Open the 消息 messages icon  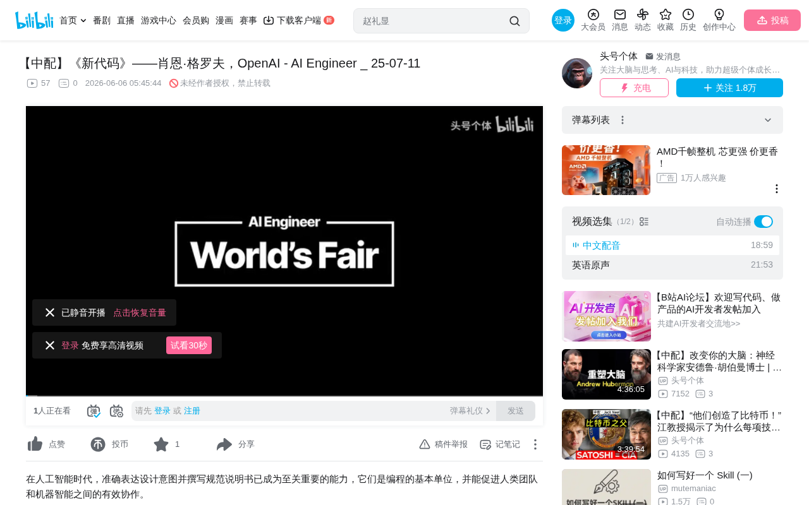(620, 15)
